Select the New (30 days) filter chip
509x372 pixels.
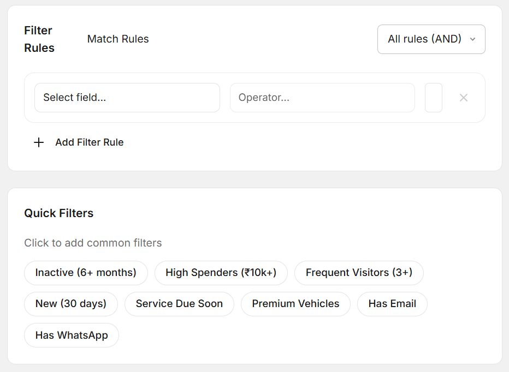70,304
